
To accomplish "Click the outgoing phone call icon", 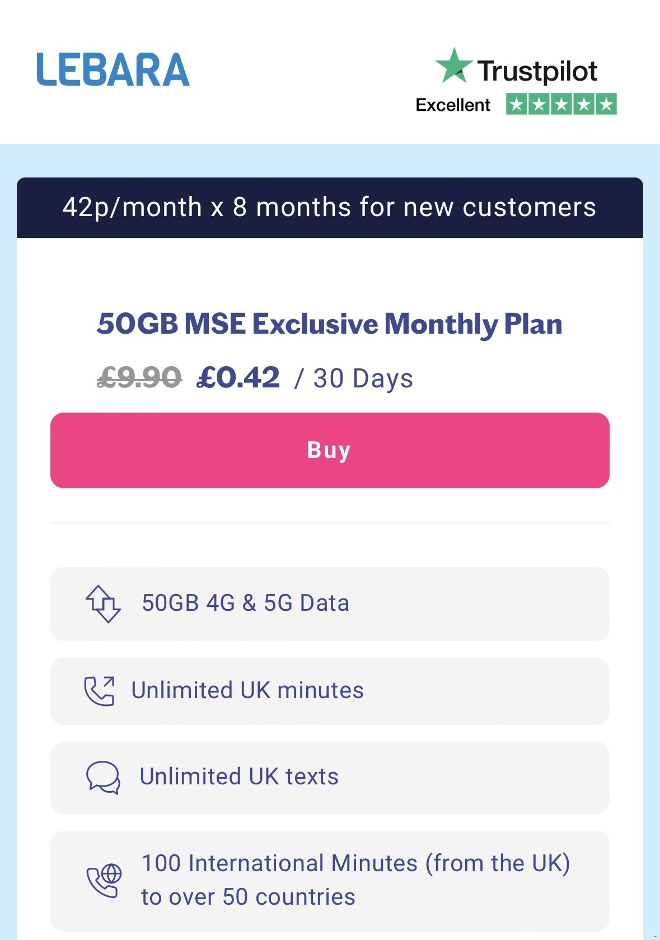I will 99,691.
